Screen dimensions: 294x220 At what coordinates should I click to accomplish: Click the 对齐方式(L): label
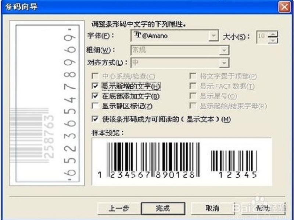107,62
